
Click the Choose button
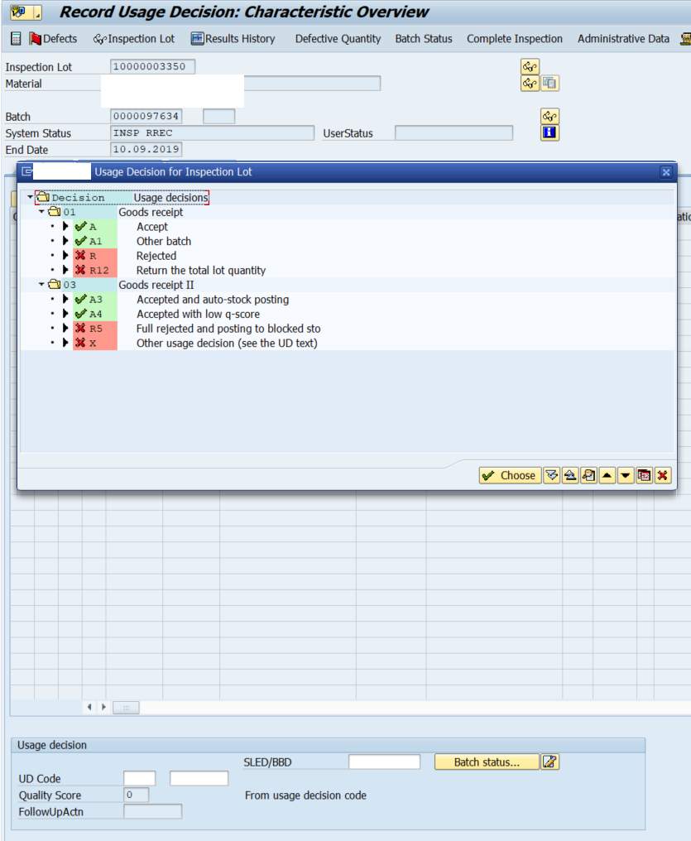(x=510, y=475)
